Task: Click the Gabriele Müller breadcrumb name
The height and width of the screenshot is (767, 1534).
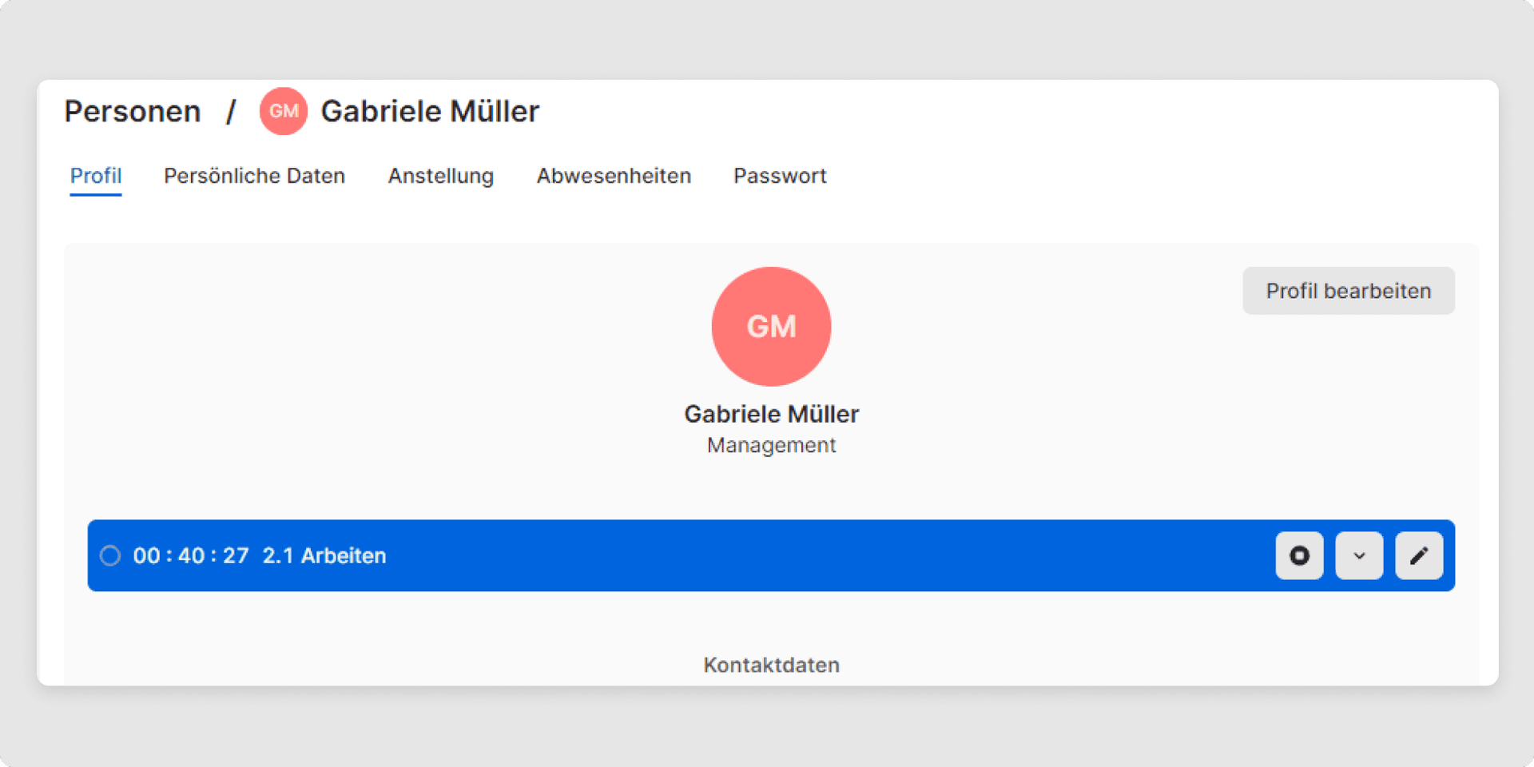Action: point(429,111)
